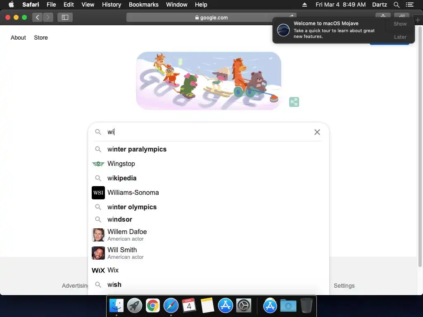Click Show on the Mojave notification

400,24
